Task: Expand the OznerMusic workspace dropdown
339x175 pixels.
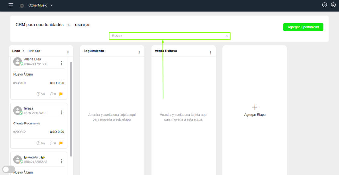Action: 51,5
